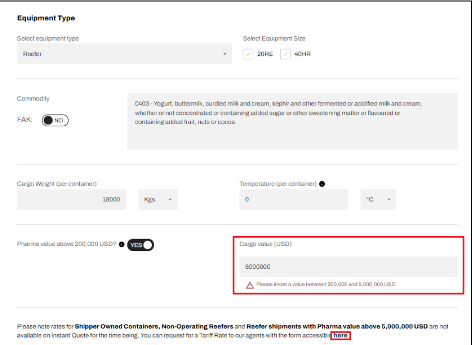Click the bold 'Shipper Owned Containers, Non-Operating Reefers' text
This screenshot has width=472, height=345.
click(154, 326)
